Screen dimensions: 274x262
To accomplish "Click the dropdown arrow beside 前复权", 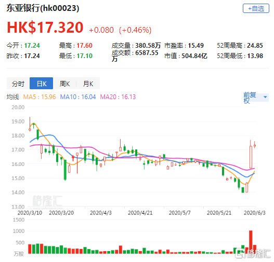I will (x=265, y=97).
